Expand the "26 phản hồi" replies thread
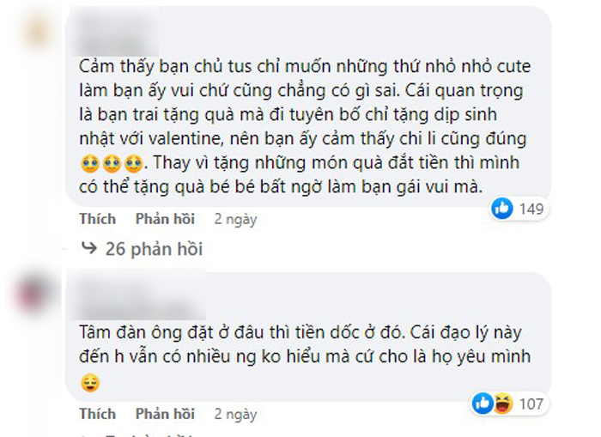This screenshot has width=601, height=437. (154, 249)
